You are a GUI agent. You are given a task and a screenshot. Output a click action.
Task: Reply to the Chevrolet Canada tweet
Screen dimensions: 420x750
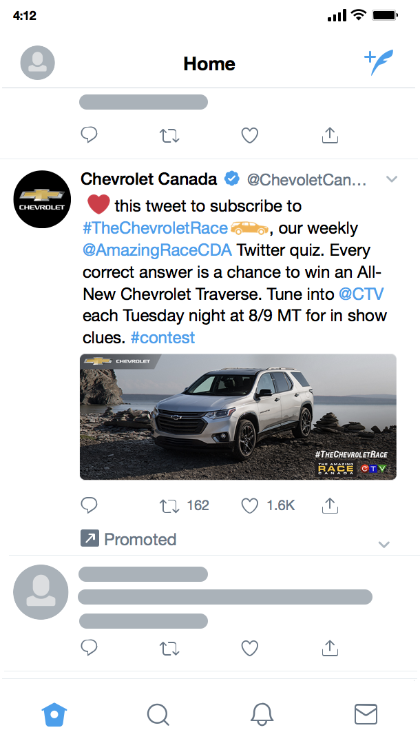pos(89,505)
